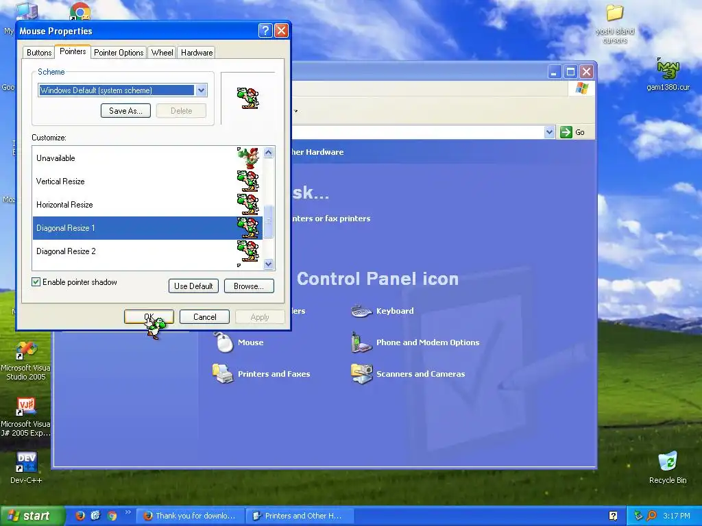Click OK in Mouse Properties
Viewport: 702px width, 526px height.
(149, 317)
